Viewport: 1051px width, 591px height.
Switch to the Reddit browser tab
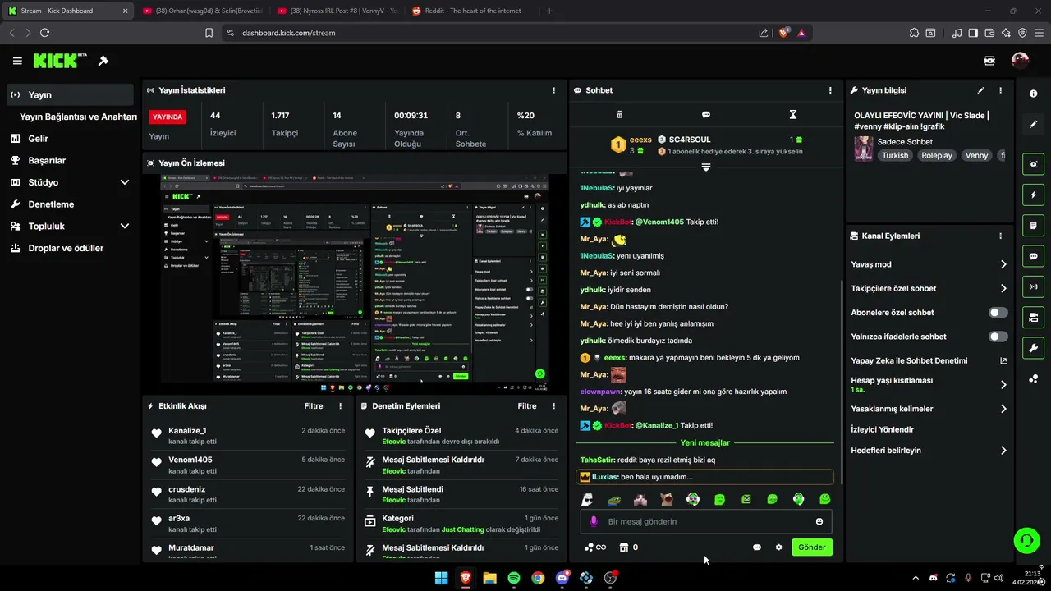coord(466,11)
